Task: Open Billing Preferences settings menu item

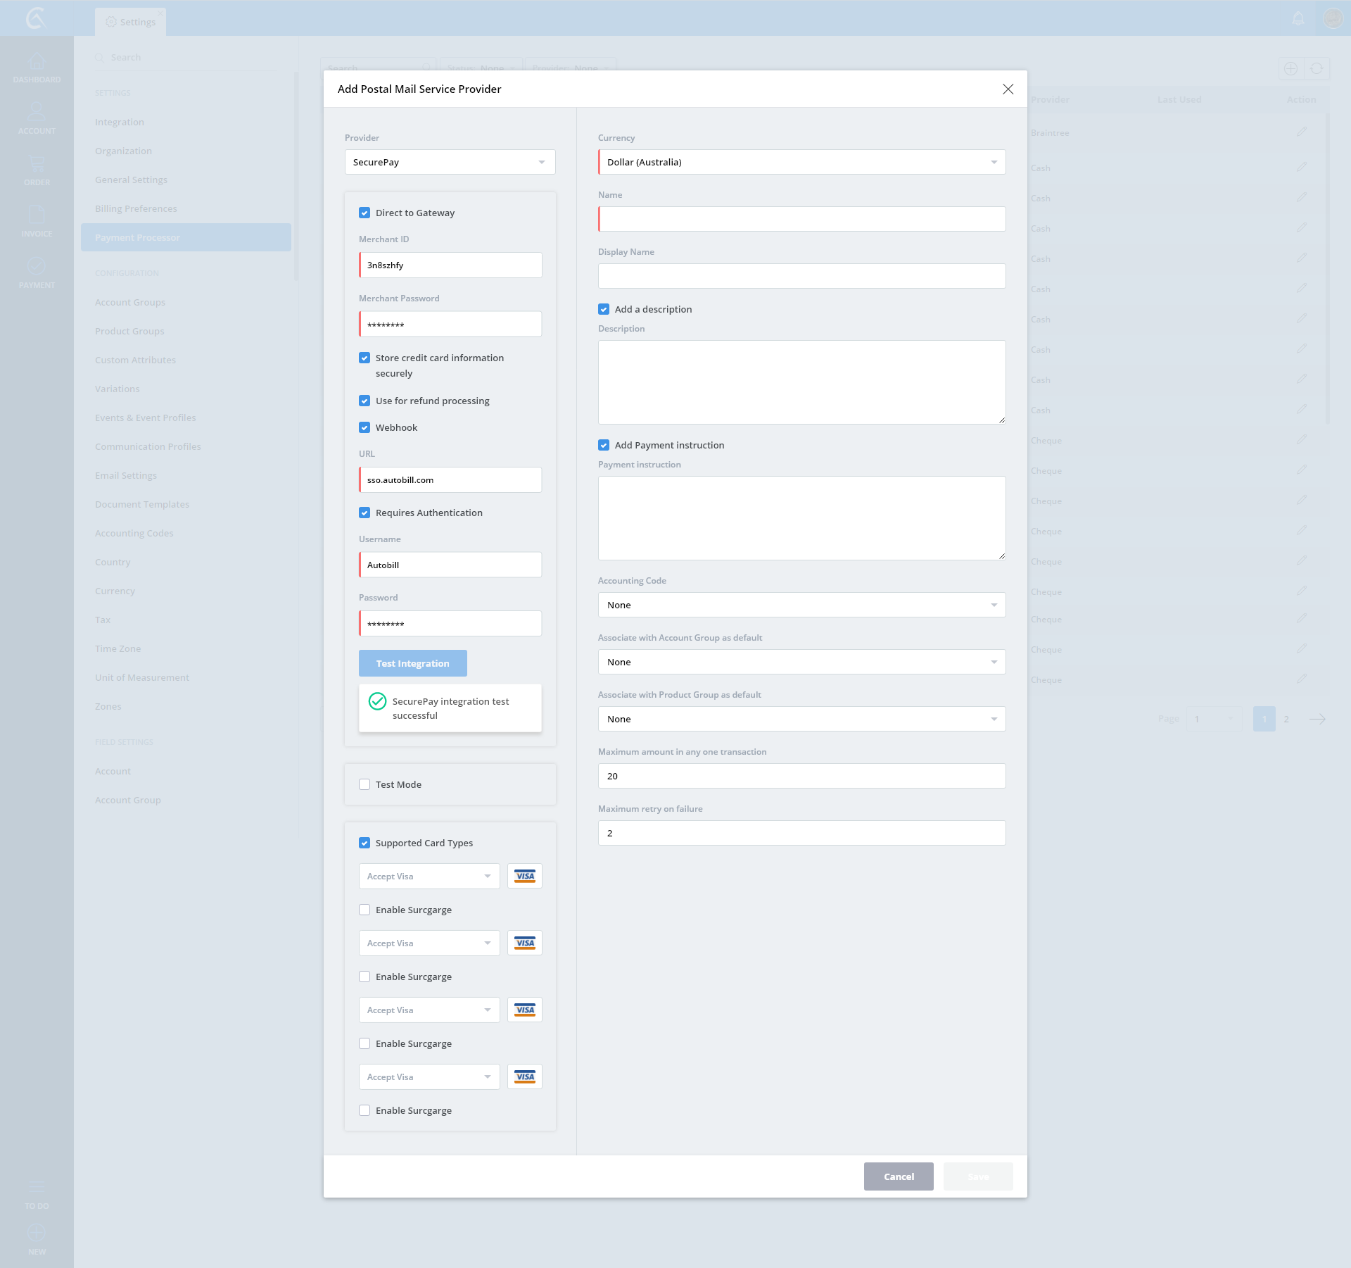Action: [136, 208]
